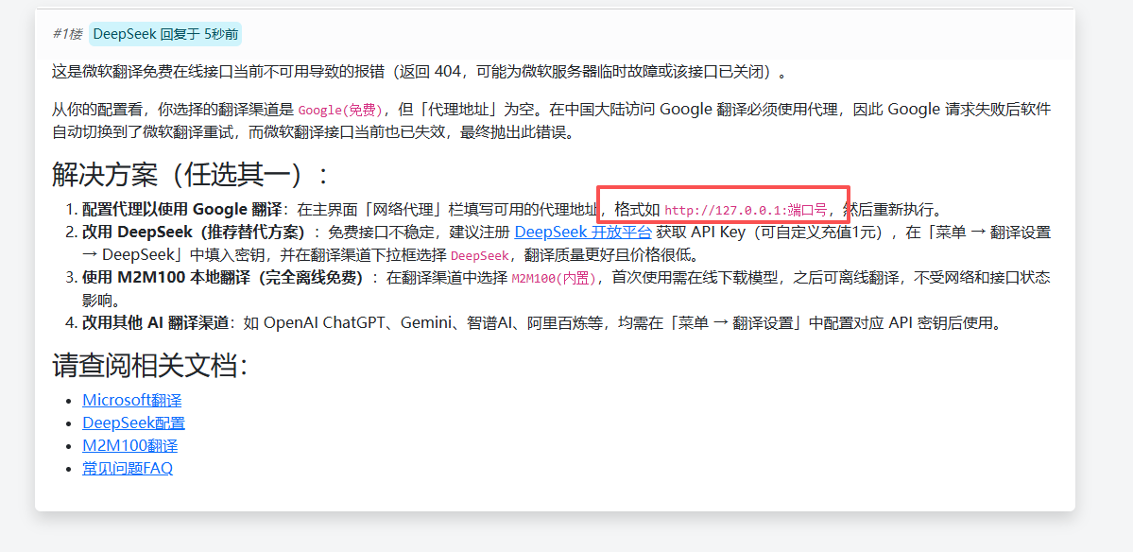This screenshot has width=1133, height=552.
Task: Open the Microsoft翻译 documentation link
Action: (x=131, y=400)
